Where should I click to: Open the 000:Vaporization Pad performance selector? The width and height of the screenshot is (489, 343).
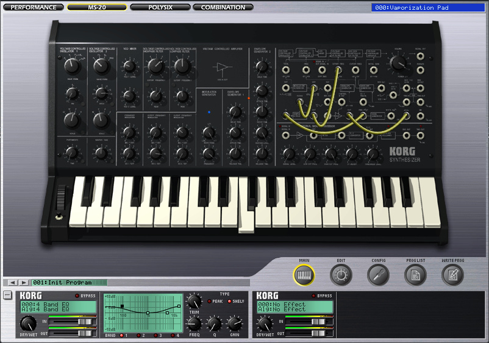(428, 7)
